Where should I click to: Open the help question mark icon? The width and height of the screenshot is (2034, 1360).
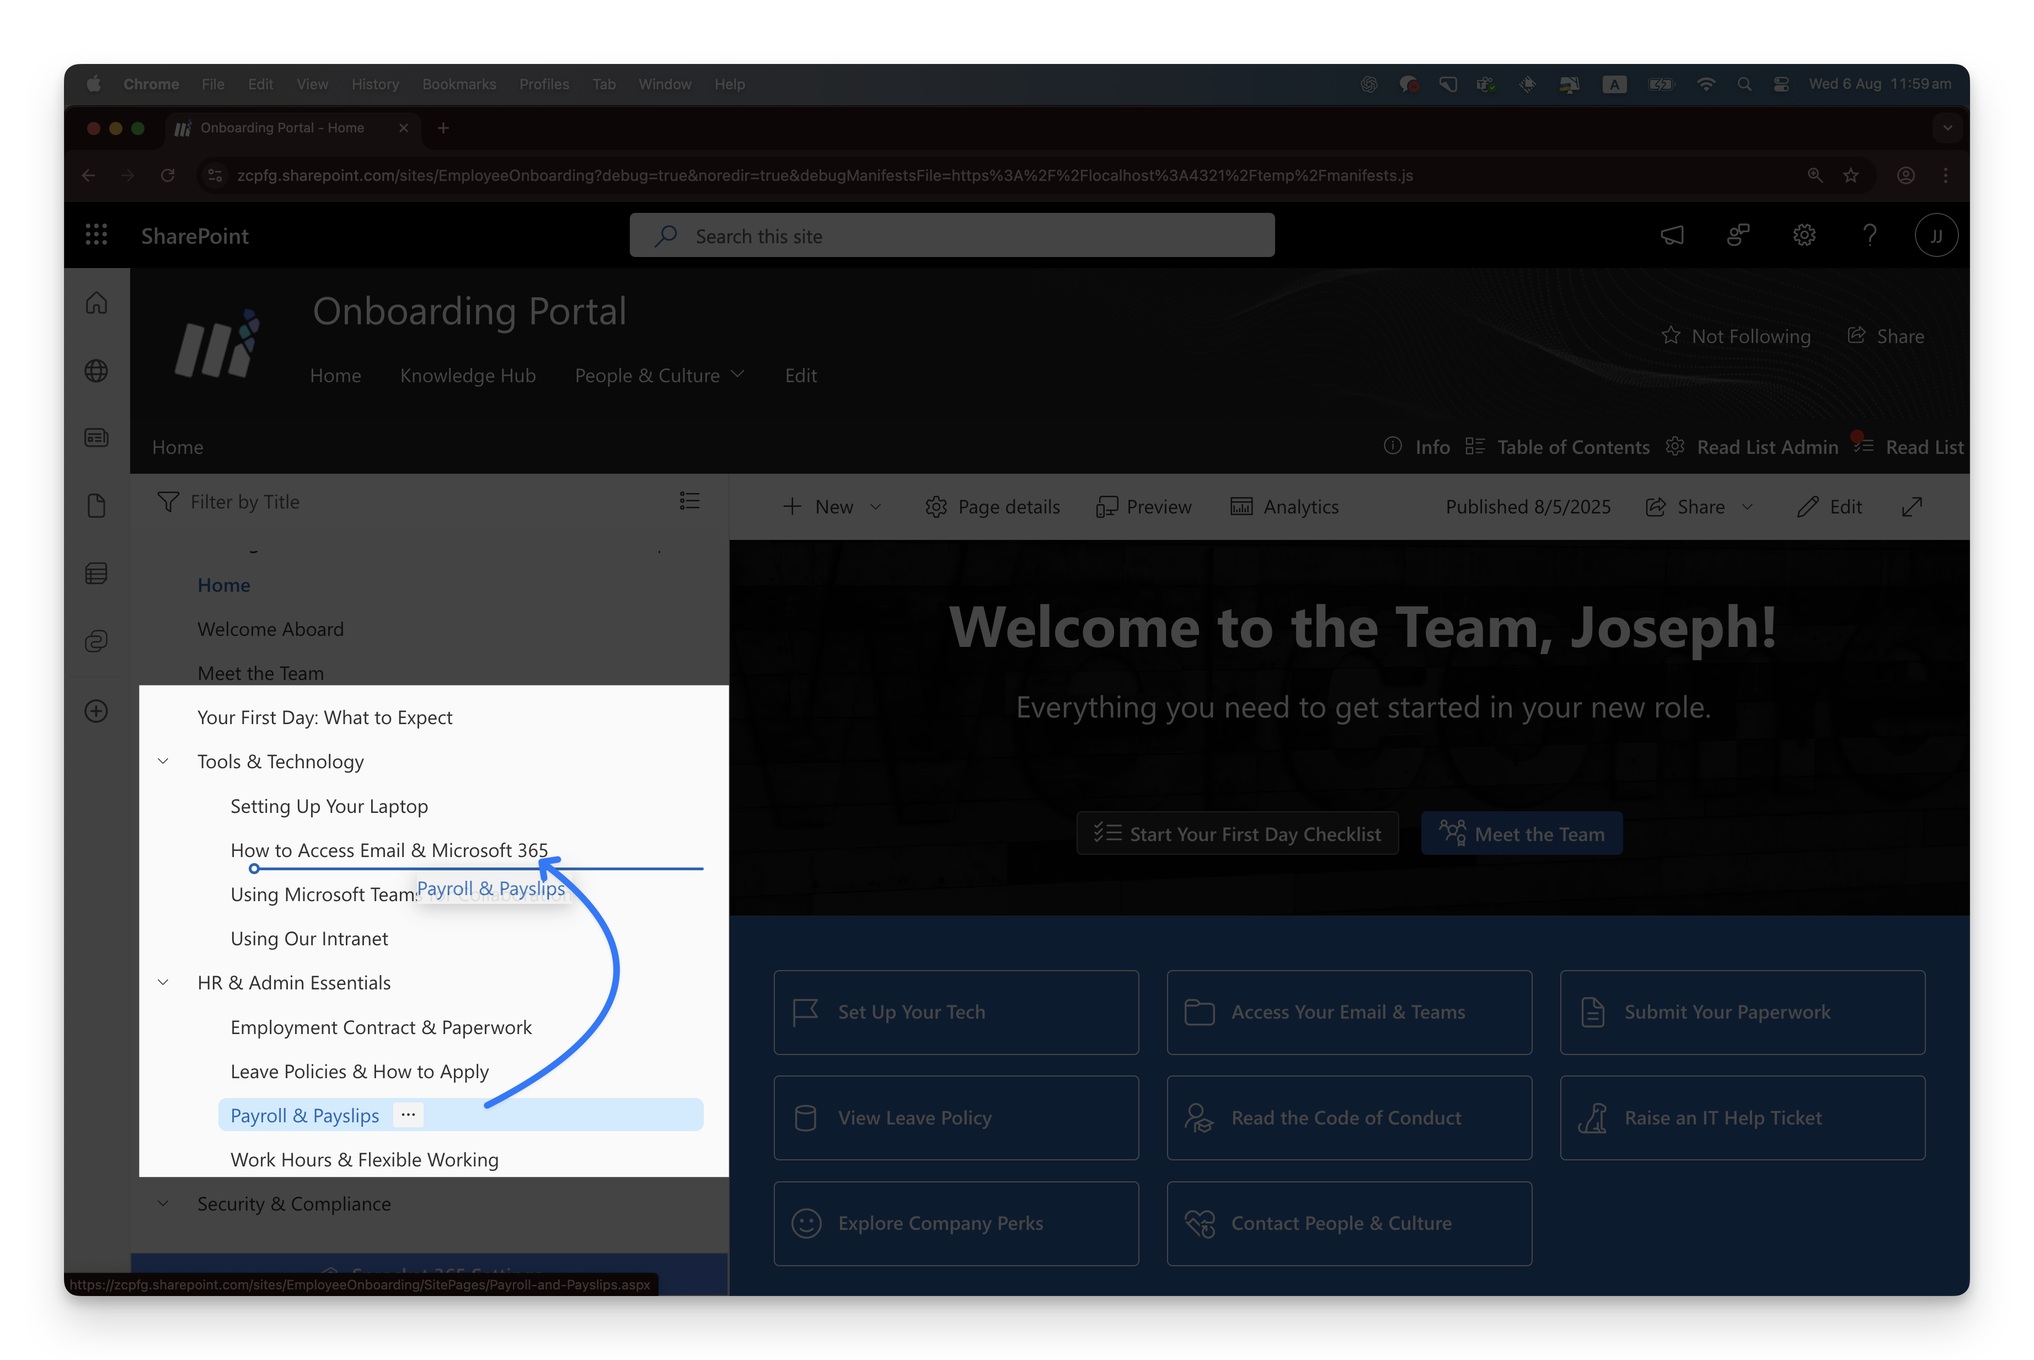(x=1870, y=235)
